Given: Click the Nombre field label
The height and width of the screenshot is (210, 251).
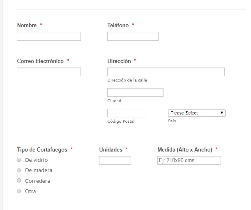Looking at the screenshot, I should point(27,25).
